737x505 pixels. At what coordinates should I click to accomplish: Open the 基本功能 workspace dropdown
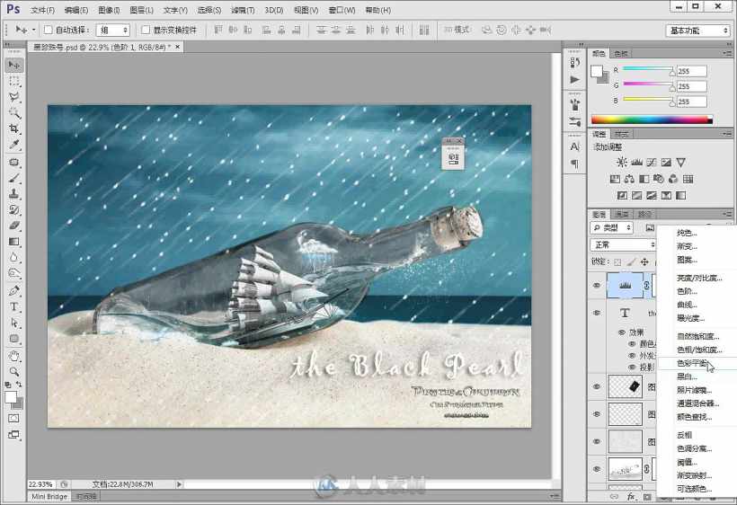click(698, 31)
